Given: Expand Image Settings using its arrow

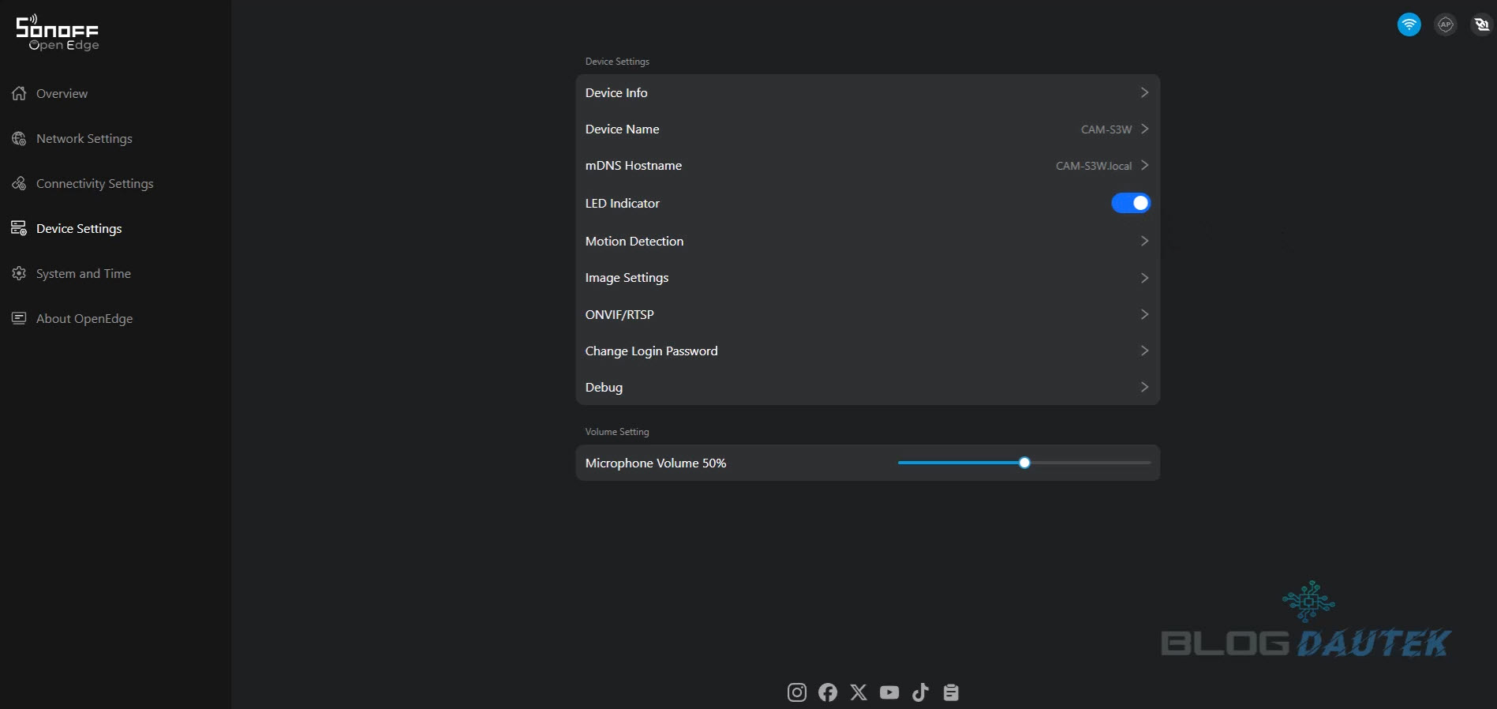Looking at the screenshot, I should [1144, 278].
